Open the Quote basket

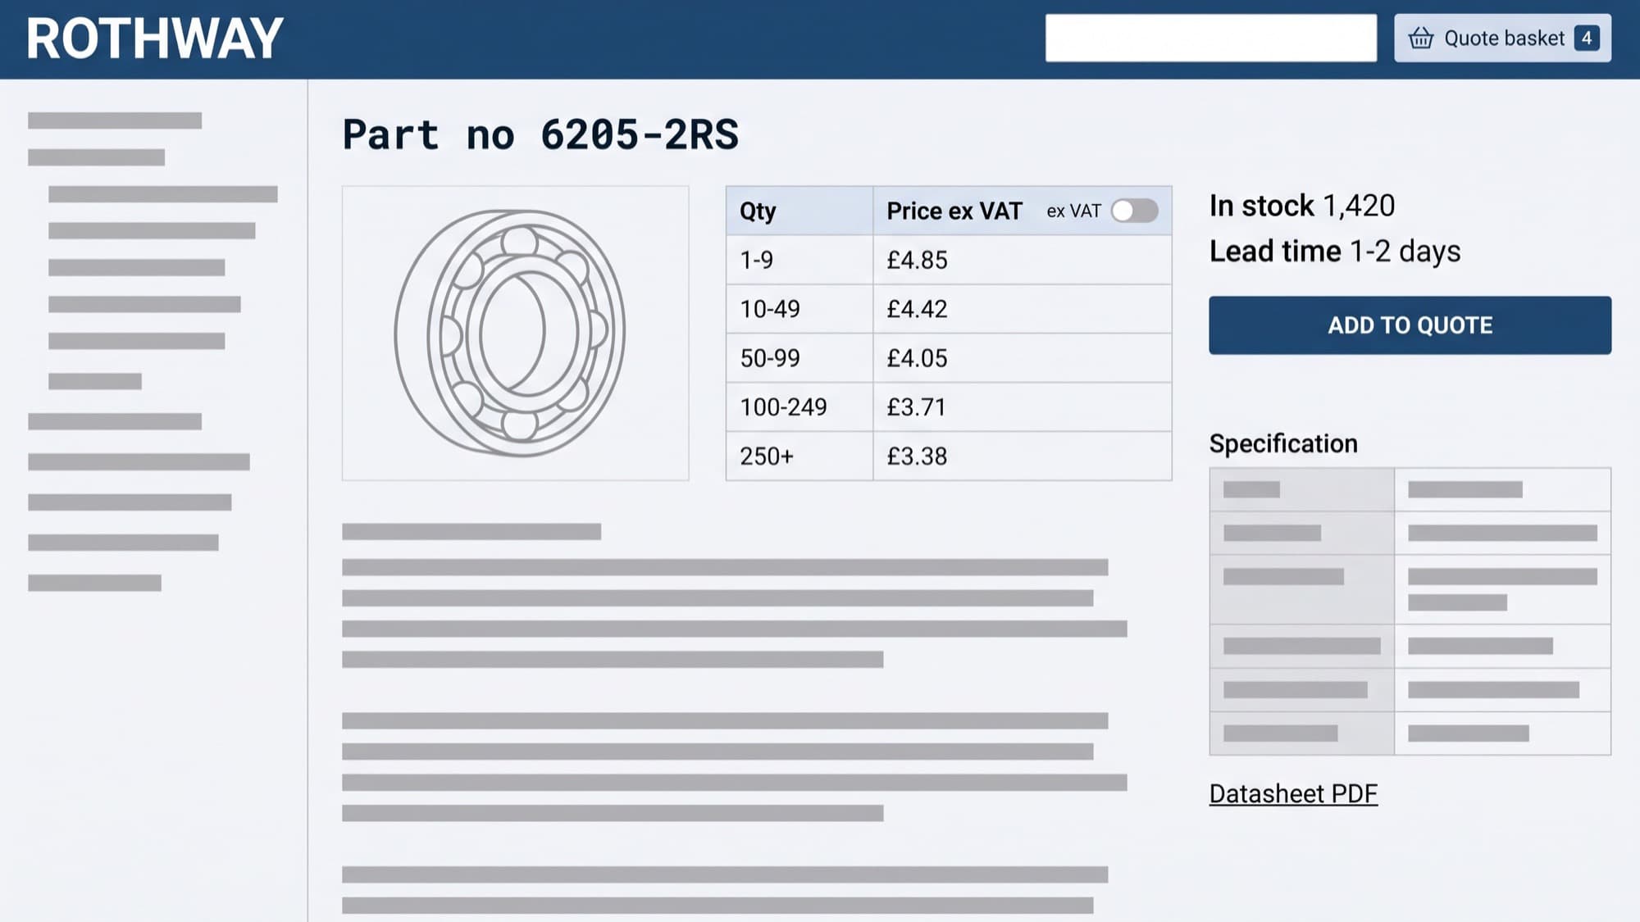[1502, 38]
